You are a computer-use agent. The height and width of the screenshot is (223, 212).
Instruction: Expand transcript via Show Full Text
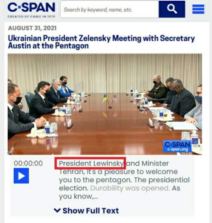tap(87, 211)
